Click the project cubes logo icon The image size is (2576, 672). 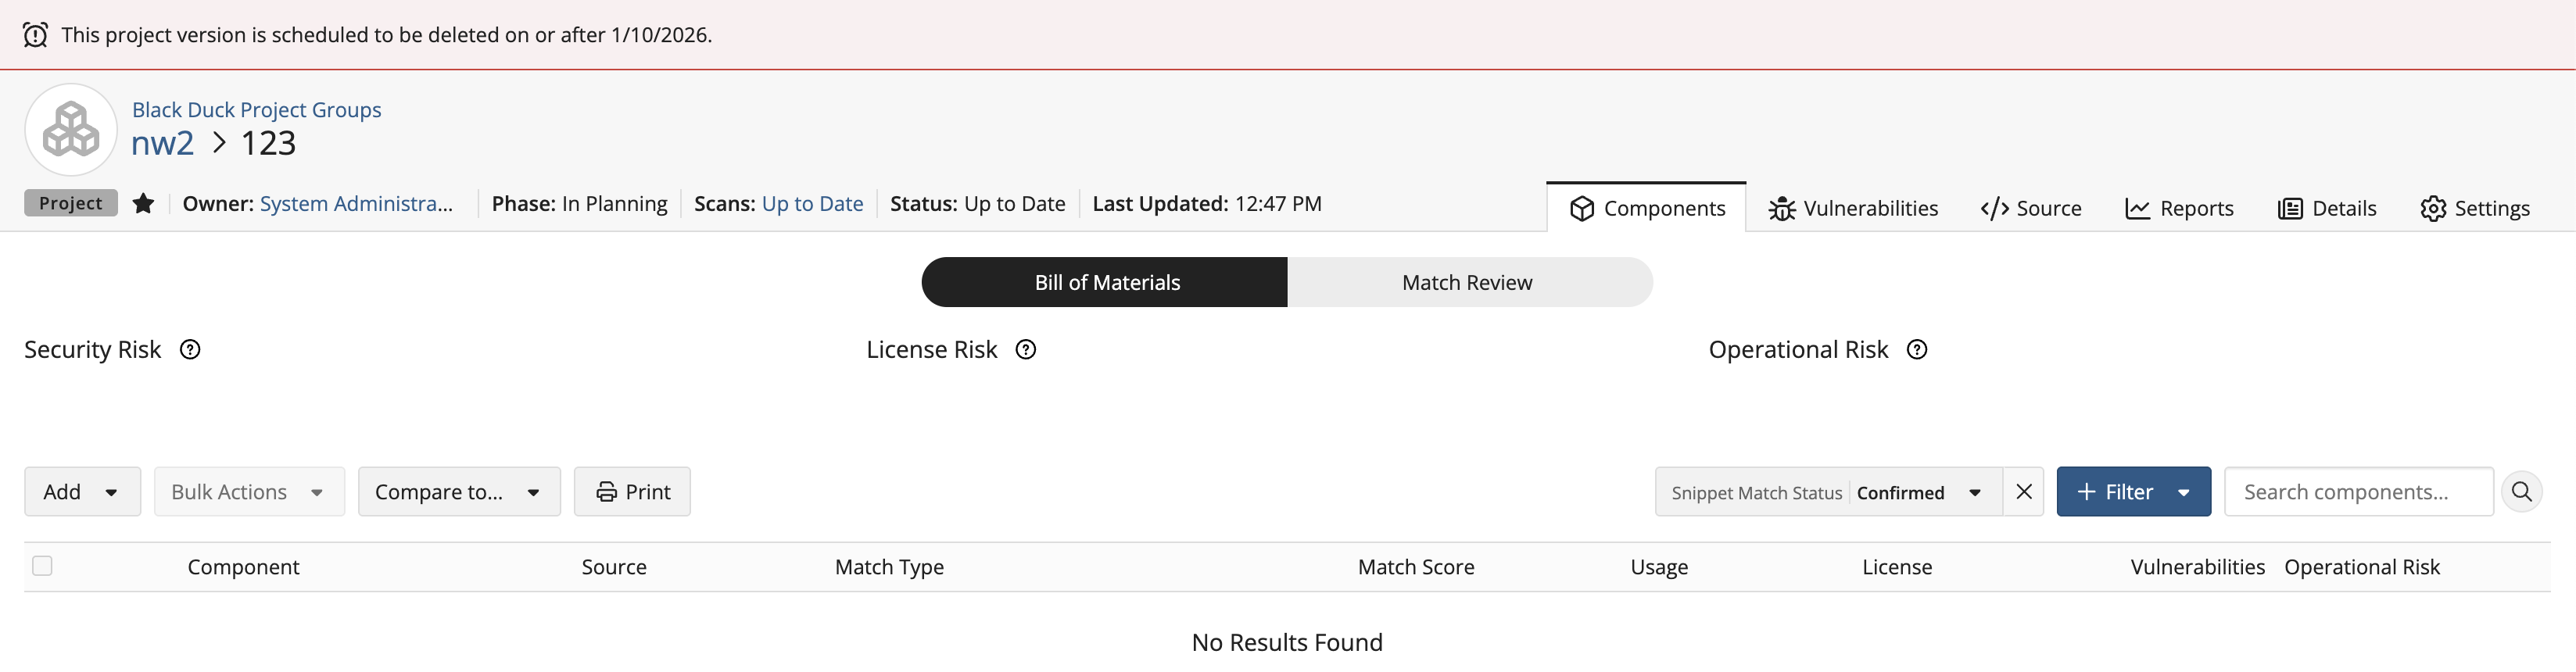71,130
